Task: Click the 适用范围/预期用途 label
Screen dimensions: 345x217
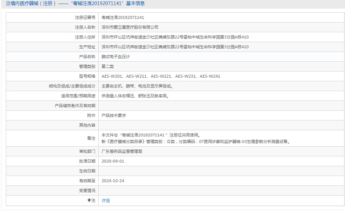Action: 78,96
